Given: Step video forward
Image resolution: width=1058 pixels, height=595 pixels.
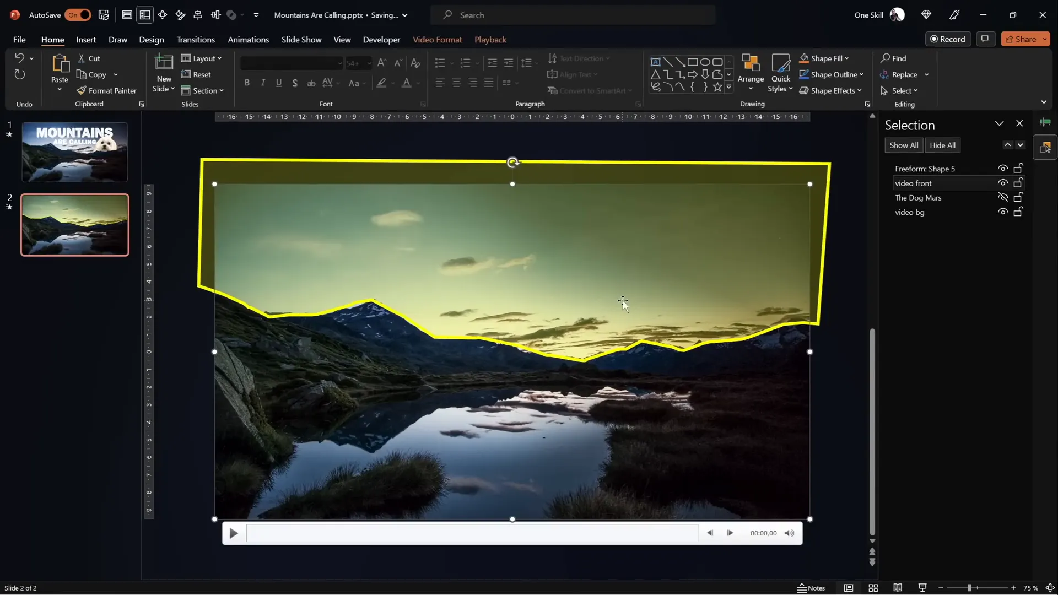Looking at the screenshot, I should pos(730,533).
